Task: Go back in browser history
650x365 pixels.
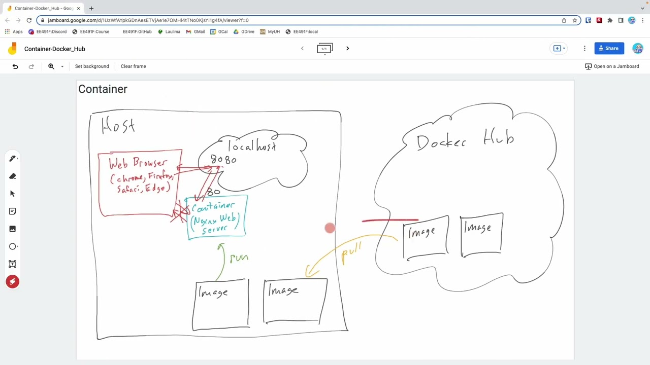Action: [x=7, y=20]
